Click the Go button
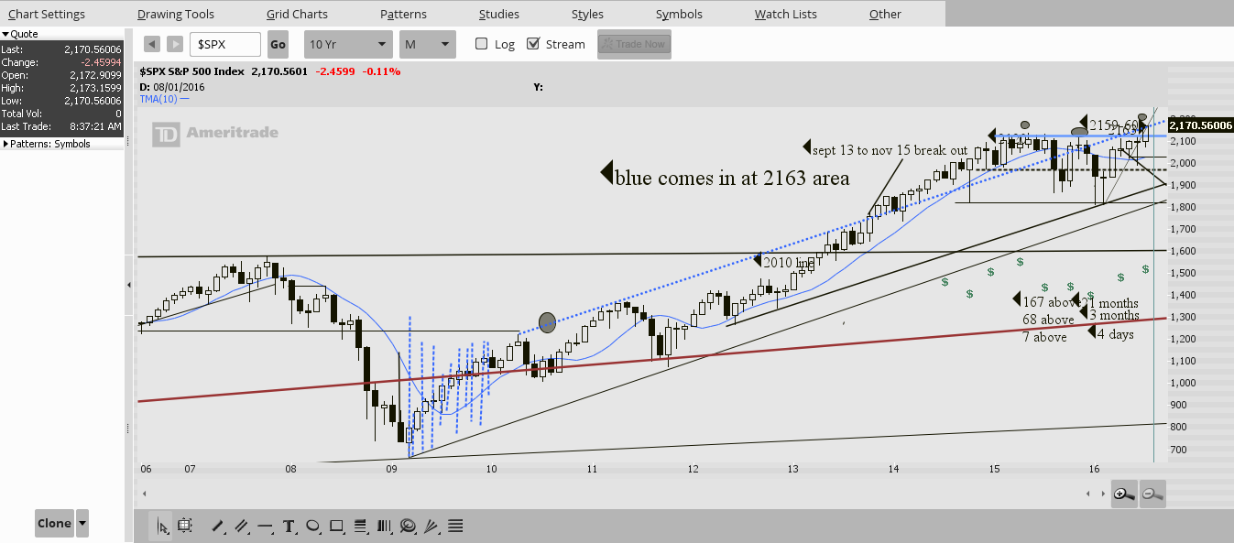1234x543 pixels. tap(278, 44)
